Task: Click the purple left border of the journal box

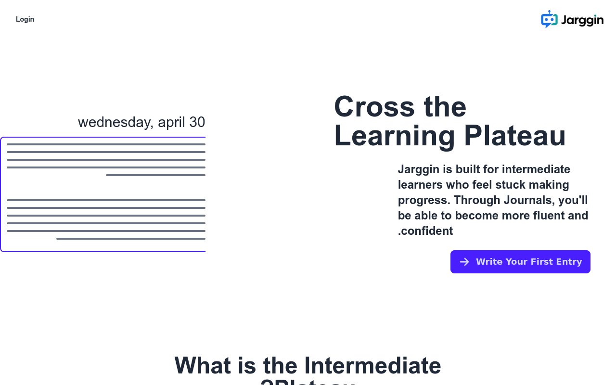Action: [1, 194]
